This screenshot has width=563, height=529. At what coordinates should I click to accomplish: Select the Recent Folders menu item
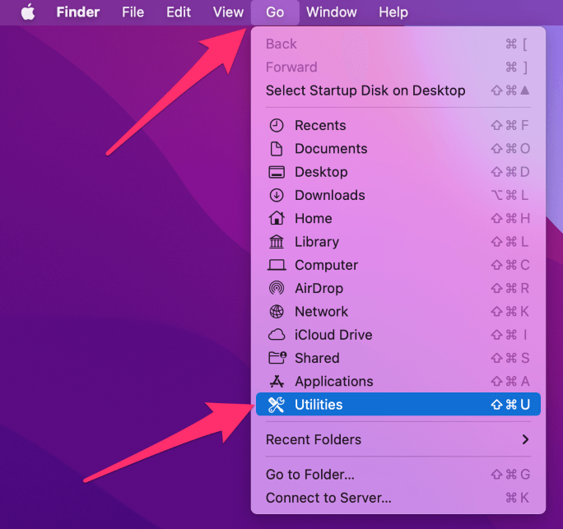coord(398,439)
